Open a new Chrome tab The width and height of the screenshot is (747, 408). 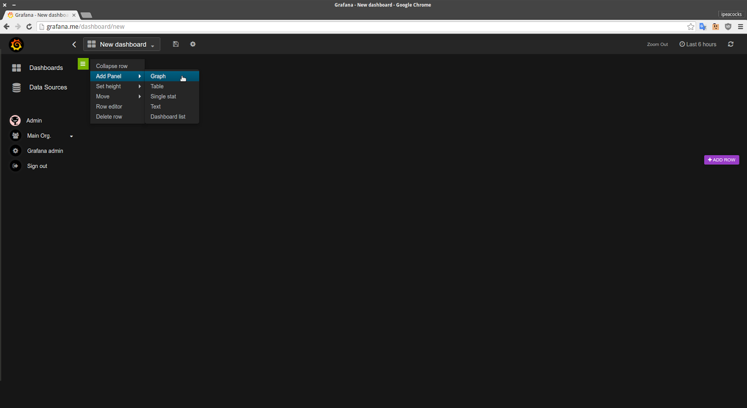tap(86, 15)
